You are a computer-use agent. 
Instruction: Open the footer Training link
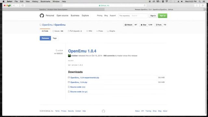[148, 111]
